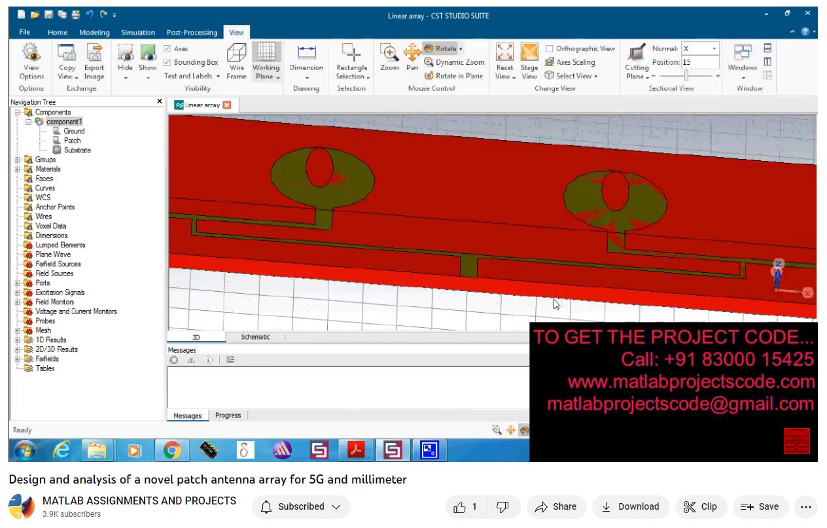
Task: Open the Text and Labels dropdown
Action: tap(192, 76)
